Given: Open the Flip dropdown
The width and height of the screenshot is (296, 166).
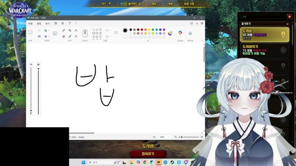Looking at the screenshot, I should point(49,36).
